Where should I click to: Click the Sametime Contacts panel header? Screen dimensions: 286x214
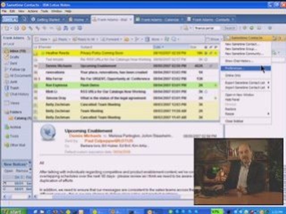coord(248,38)
